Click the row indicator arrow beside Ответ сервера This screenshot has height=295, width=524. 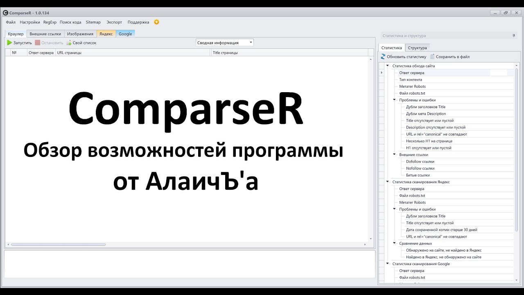point(382,73)
